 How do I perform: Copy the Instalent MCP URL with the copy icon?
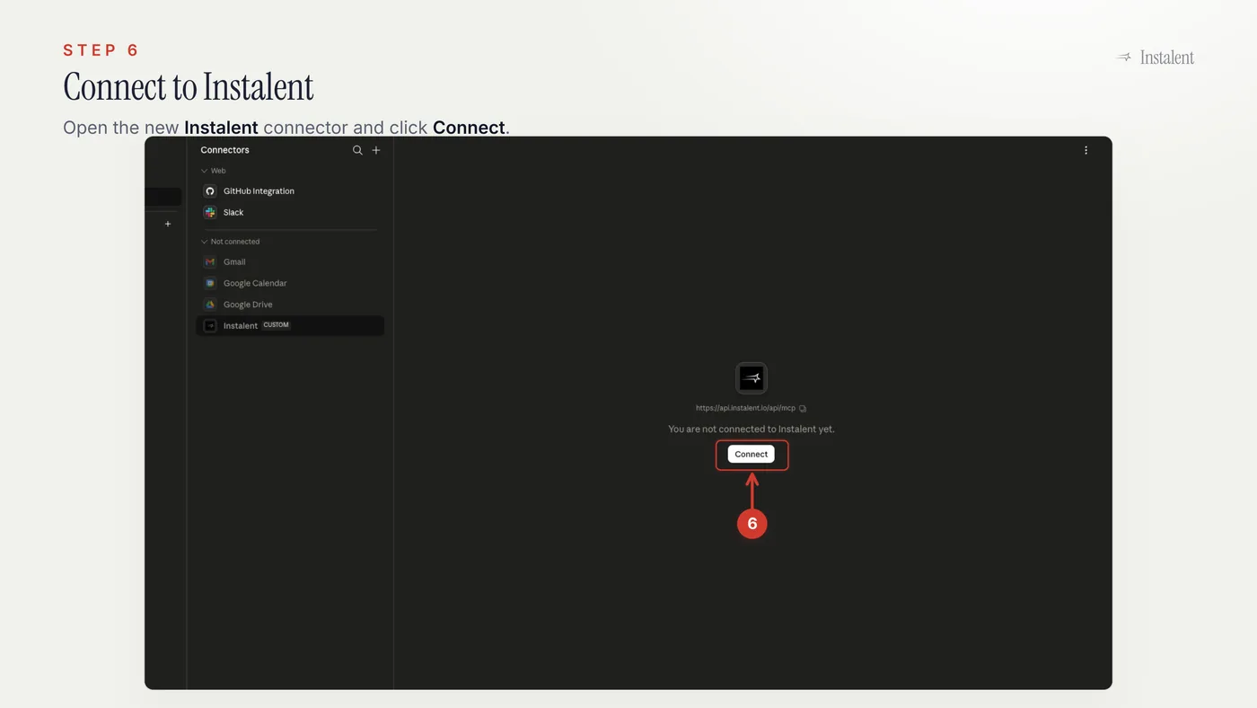[x=803, y=409]
